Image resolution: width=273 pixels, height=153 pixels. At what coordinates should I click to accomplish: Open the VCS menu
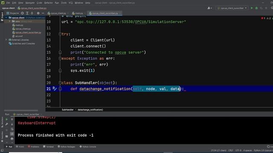coord(70,3)
